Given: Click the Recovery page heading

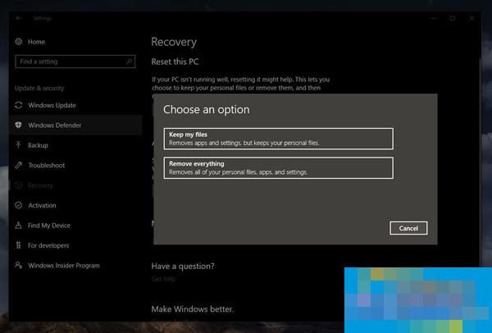Looking at the screenshot, I should 174,42.
